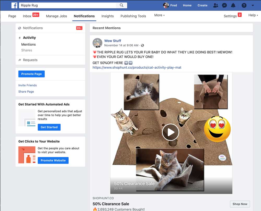Click the public audience globe icon
The width and height of the screenshot is (261, 211).
[143, 45]
